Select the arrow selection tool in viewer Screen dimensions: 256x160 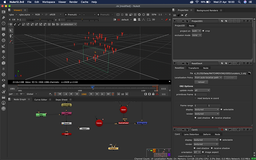click(11, 31)
